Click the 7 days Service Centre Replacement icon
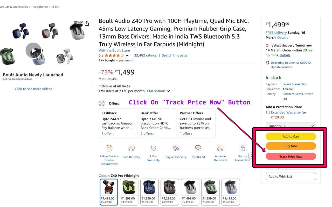The width and height of the screenshot is (332, 207). click(109, 148)
